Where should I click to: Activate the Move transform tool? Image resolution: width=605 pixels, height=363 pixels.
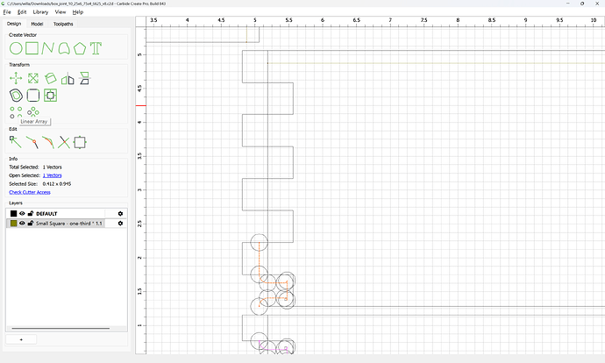tap(16, 78)
